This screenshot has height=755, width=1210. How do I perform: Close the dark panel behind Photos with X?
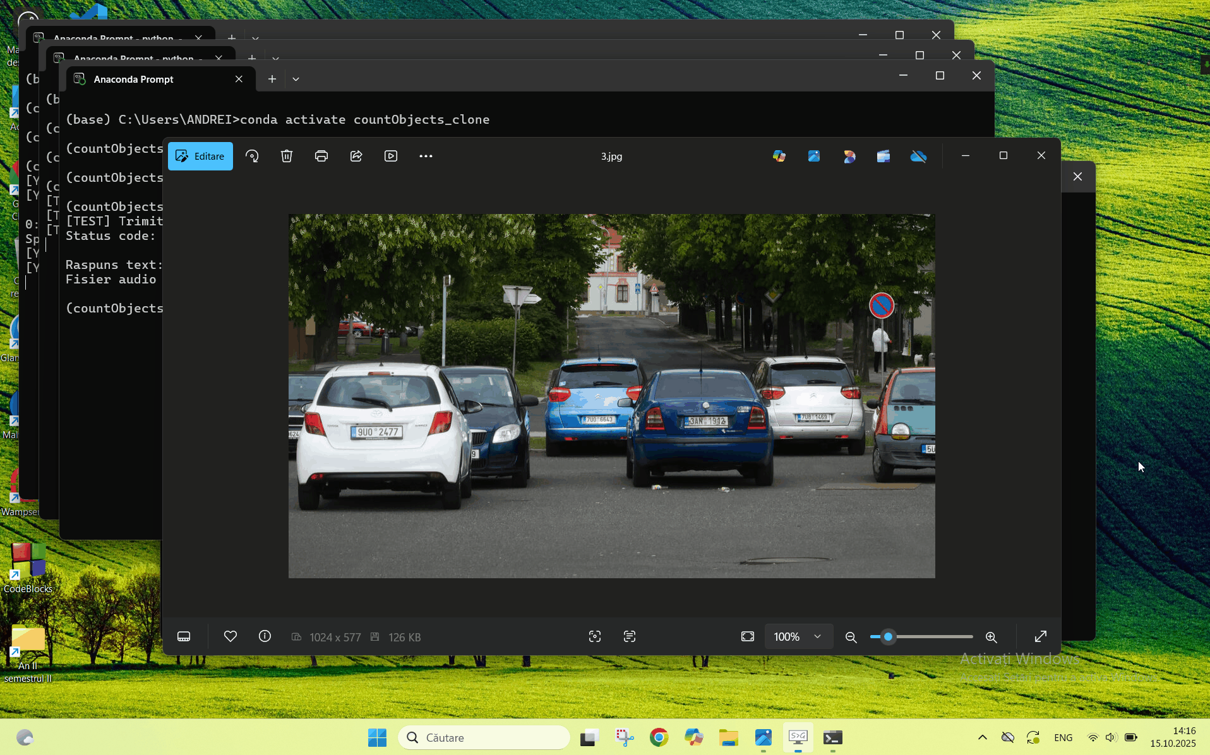coord(1077,177)
